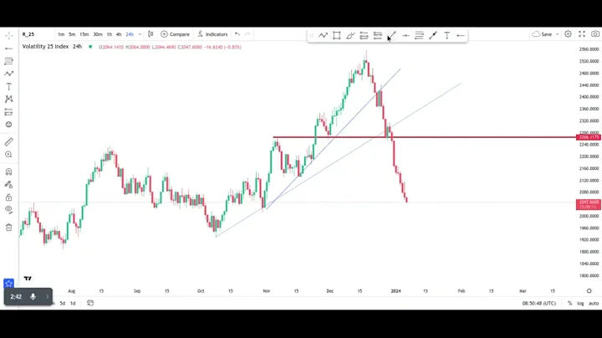
Task: Toggle Hide All Drawings eye icon
Action: [x=9, y=210]
